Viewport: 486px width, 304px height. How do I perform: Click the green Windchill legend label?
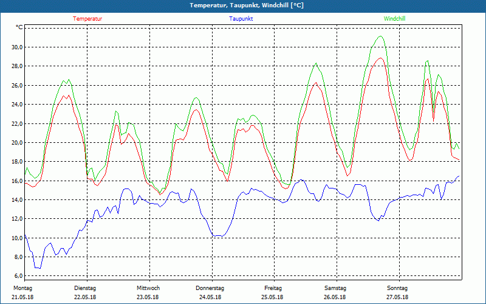tap(394, 19)
